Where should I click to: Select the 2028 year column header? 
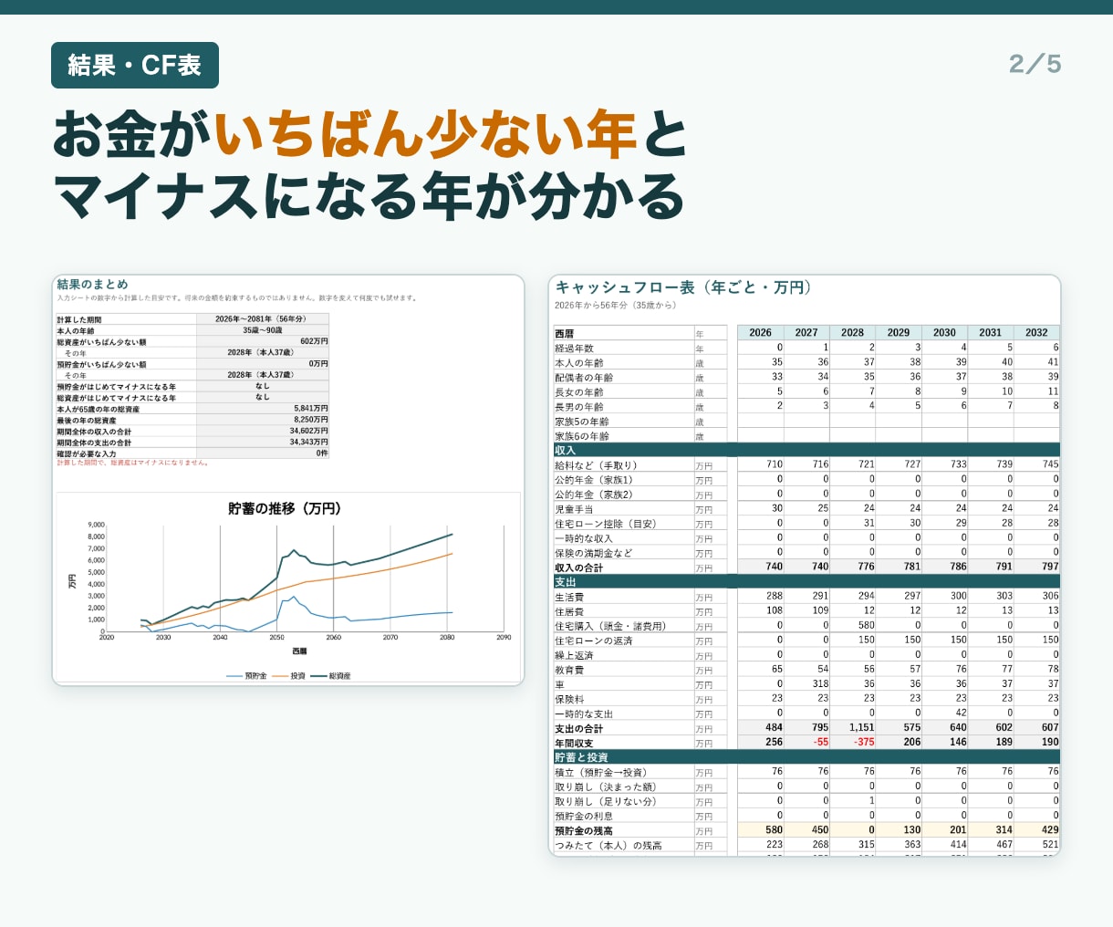click(x=853, y=333)
